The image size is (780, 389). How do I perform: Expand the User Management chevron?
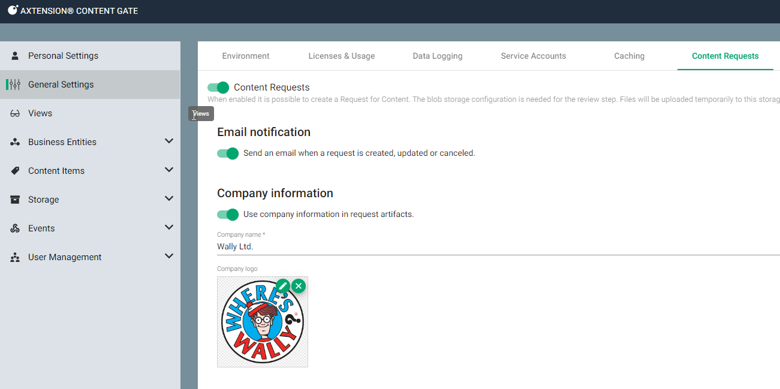[x=169, y=257]
